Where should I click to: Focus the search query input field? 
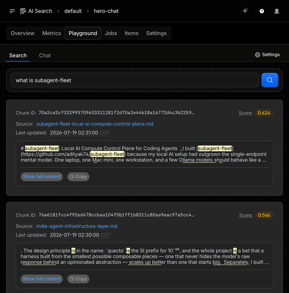point(135,80)
